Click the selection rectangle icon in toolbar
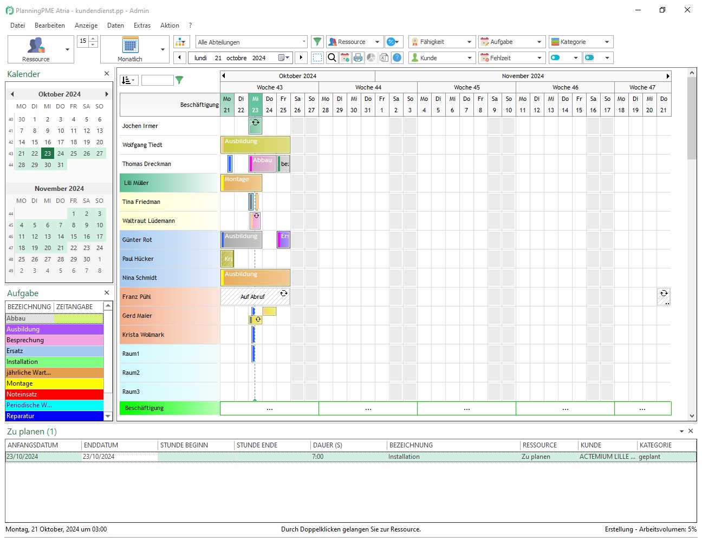The image size is (702, 538). (317, 57)
